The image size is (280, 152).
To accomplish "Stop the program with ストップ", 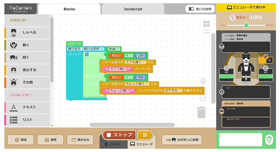I will coord(120,135).
